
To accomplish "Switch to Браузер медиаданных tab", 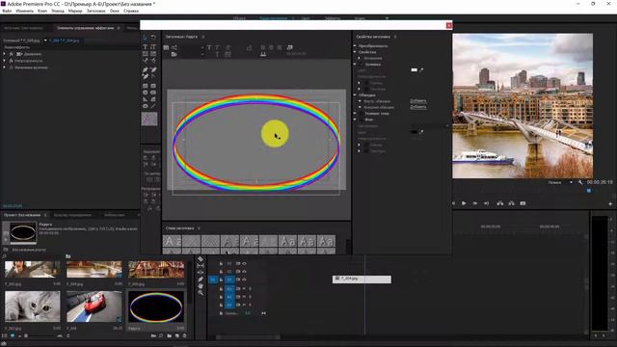I will point(72,215).
